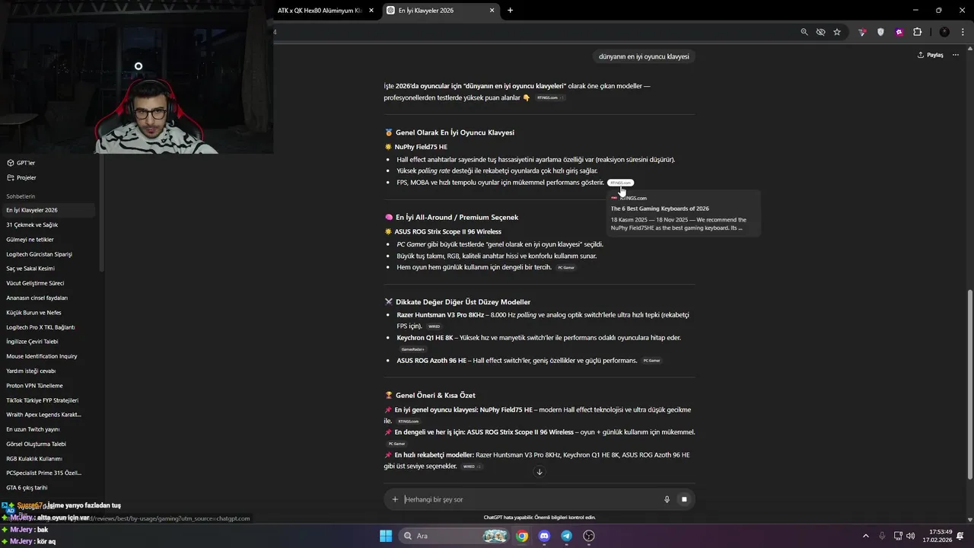Open Discord from the taskbar
974x548 pixels.
point(544,536)
